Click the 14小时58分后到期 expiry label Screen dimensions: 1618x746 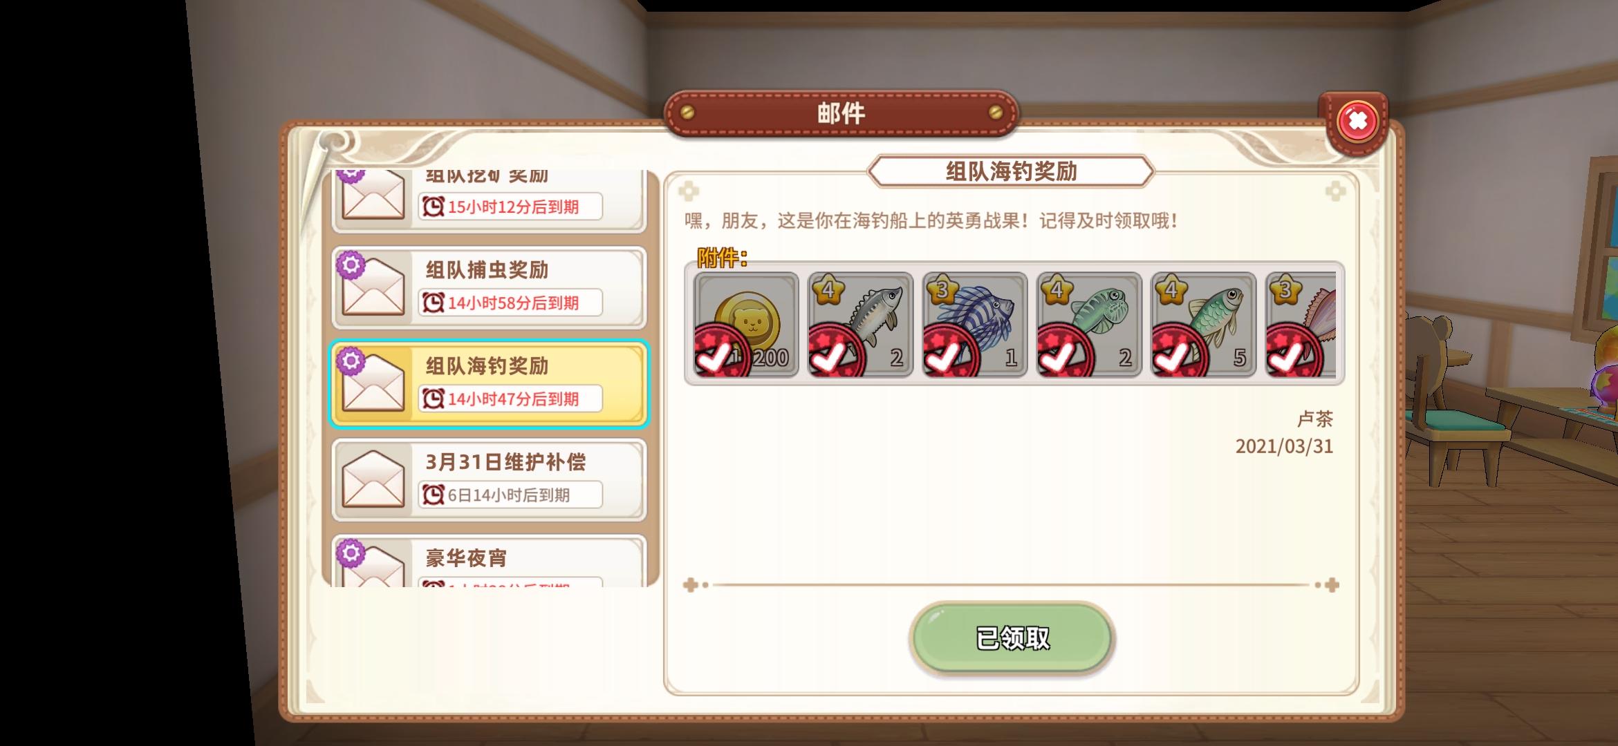(510, 303)
